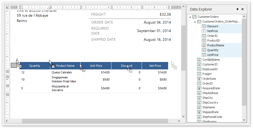253x129 pixels.
Task: Select the EmployeeID field
Action: pos(210,69)
